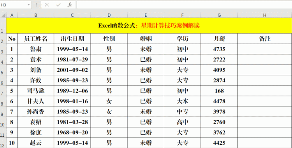Image resolution: width=292 pixels, height=148 pixels.
Task: Select the cell with name 许攸
Action: tap(35, 80)
